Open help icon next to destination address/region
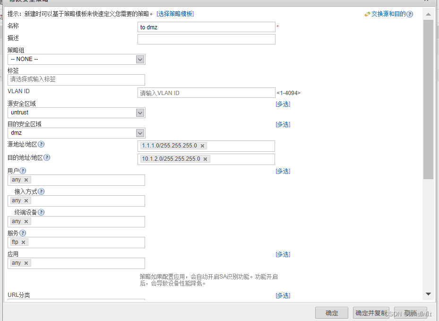 coord(47,157)
